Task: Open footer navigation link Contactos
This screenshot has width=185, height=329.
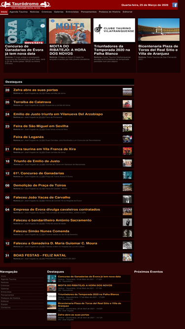Action: pyautogui.click(x=5, y=307)
